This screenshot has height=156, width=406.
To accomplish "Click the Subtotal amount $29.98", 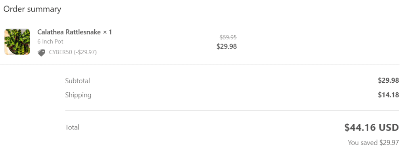I will point(389,81).
